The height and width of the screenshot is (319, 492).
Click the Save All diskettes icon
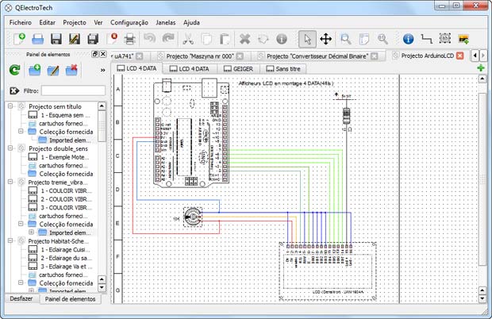(93, 39)
